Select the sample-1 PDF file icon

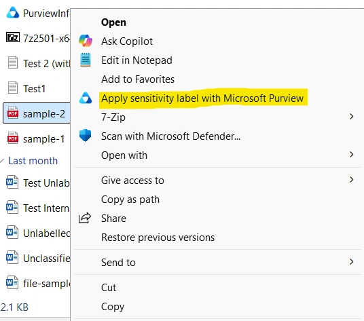[13, 138]
